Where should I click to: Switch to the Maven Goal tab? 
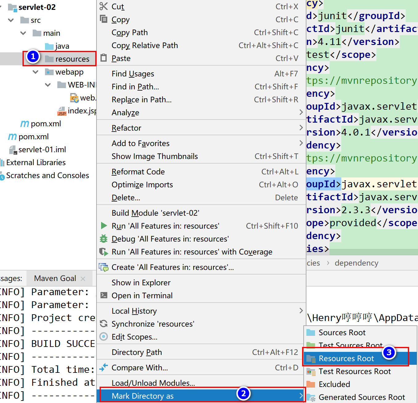pyautogui.click(x=55, y=278)
